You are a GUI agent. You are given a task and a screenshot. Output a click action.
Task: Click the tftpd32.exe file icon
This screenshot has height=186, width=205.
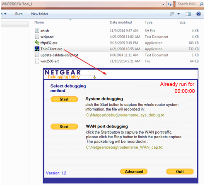click(x=37, y=43)
